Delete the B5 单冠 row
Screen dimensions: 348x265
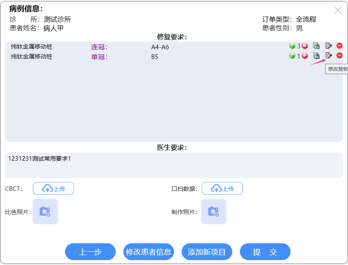click(x=340, y=55)
